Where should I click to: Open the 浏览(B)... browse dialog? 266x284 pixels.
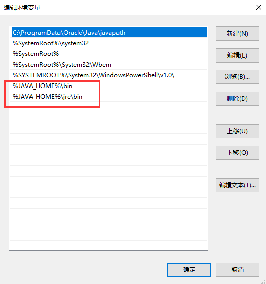(237, 77)
